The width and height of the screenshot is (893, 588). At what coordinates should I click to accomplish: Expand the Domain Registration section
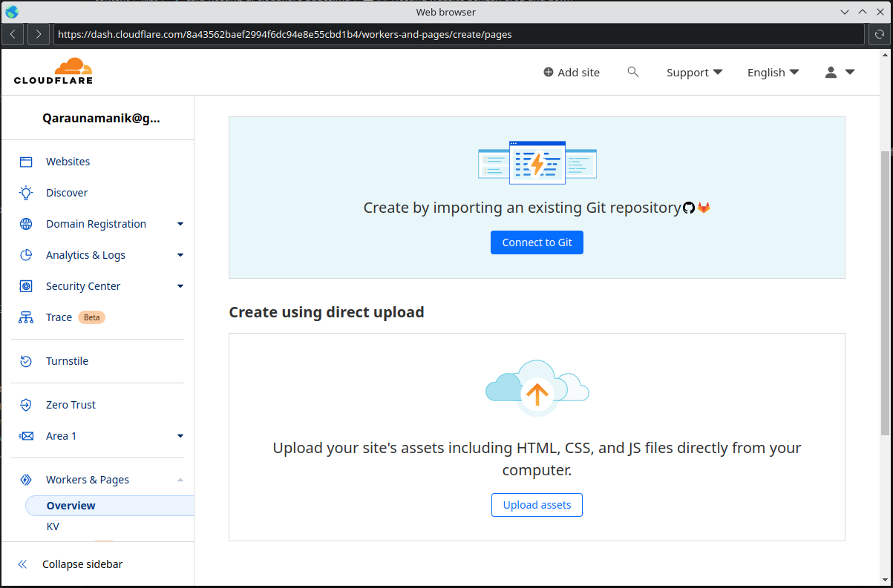[x=180, y=223]
